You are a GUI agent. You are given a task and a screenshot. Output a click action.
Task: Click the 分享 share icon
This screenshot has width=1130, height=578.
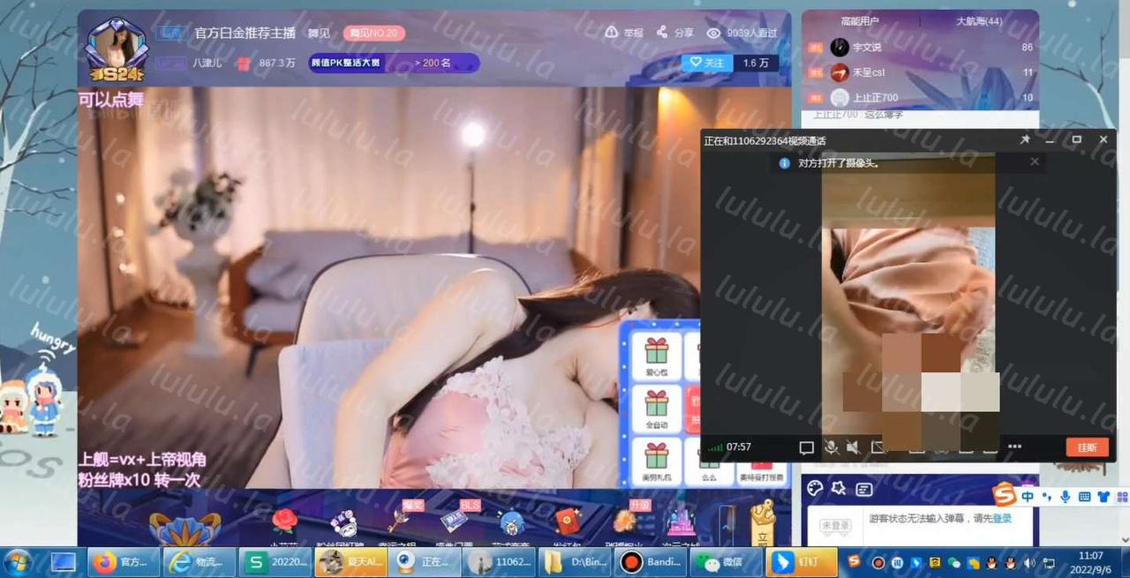662,33
